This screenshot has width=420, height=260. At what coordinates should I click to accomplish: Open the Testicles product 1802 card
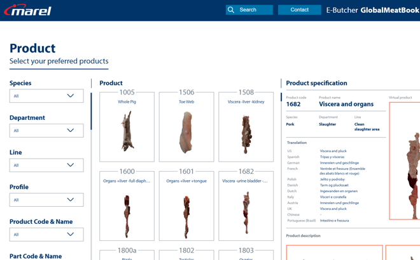coord(186,254)
